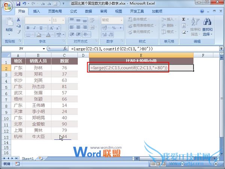Copy selection with the copy icon
Viewport: 225px width, 169px height.
[x=18, y=26]
